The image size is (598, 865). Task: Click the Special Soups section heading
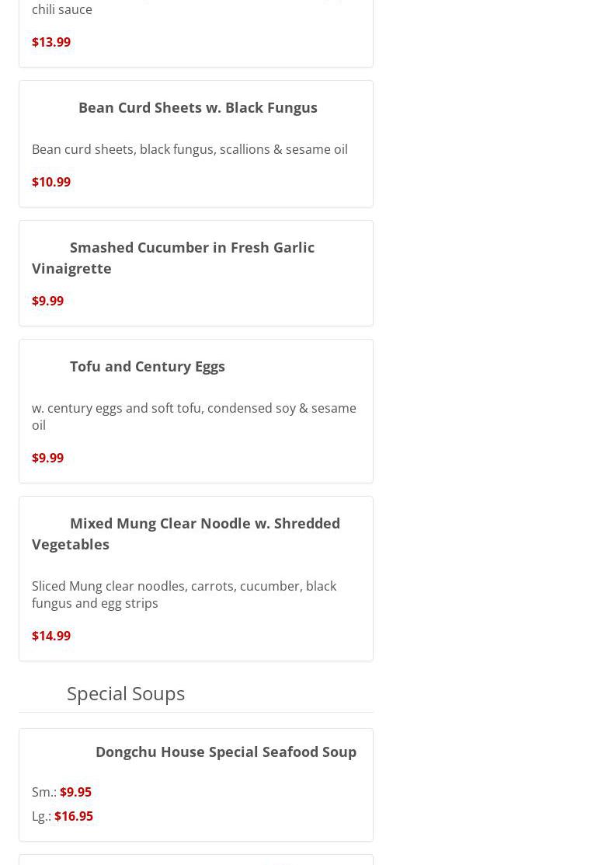coord(126,692)
